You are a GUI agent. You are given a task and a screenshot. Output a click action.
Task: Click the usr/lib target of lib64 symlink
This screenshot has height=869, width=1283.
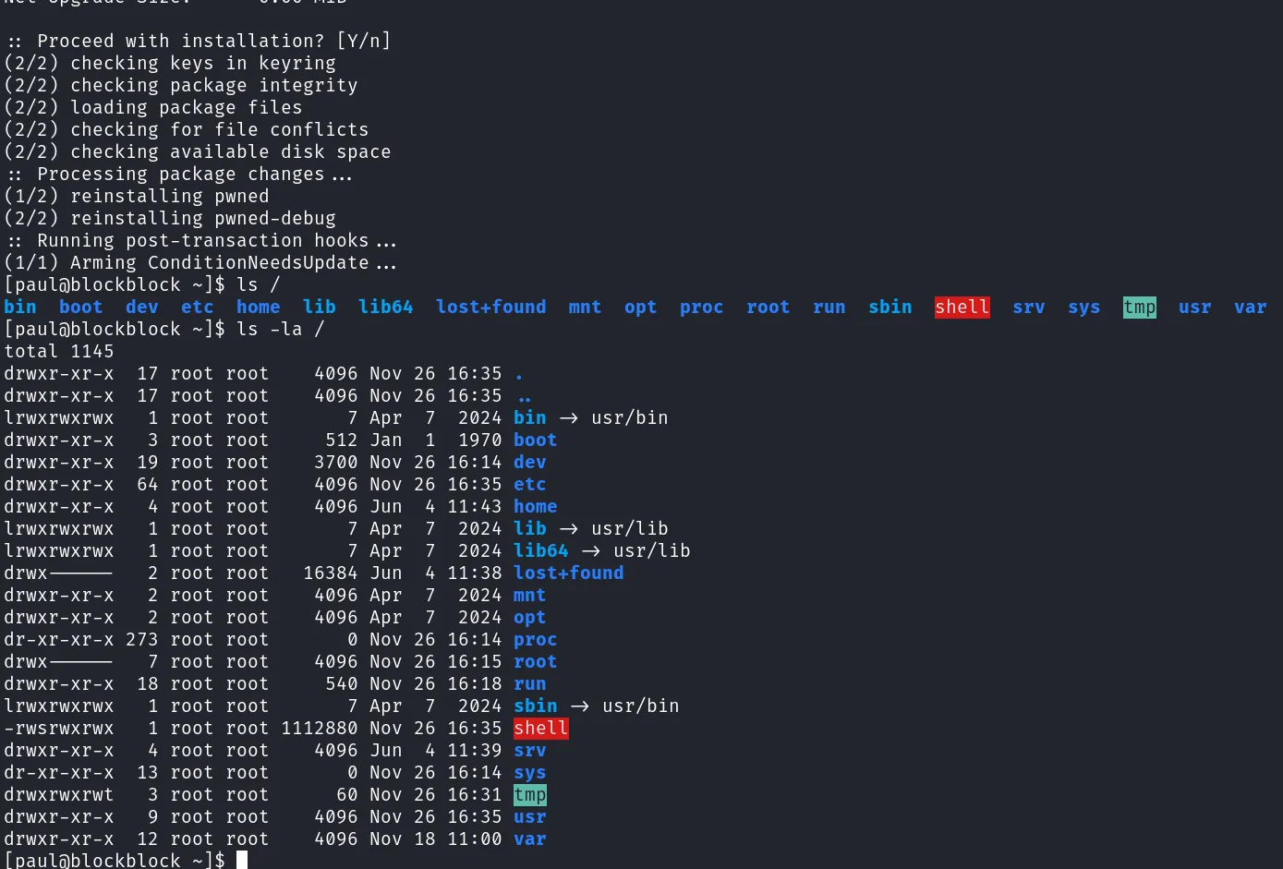click(x=652, y=550)
